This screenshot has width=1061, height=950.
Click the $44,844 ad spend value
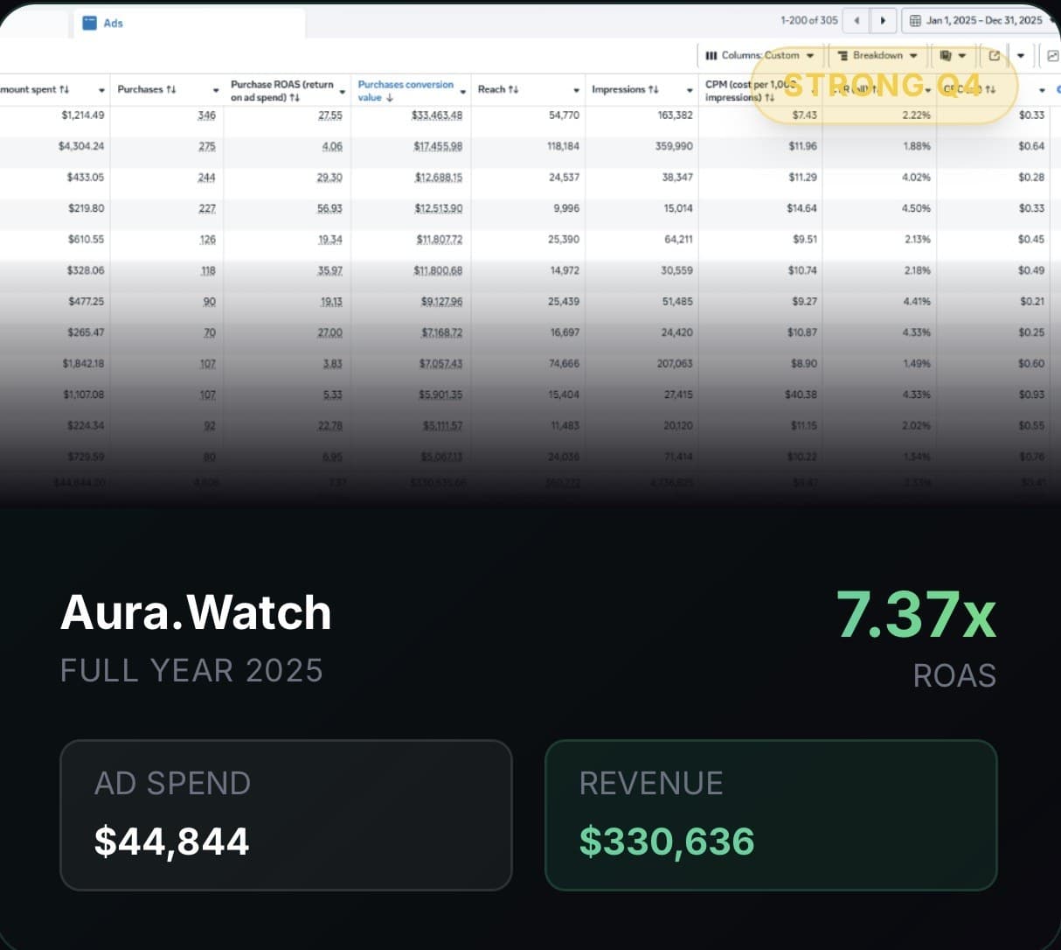pos(172,841)
